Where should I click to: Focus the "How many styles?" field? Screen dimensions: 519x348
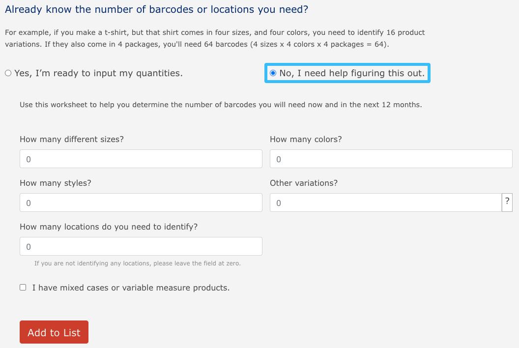coord(141,202)
